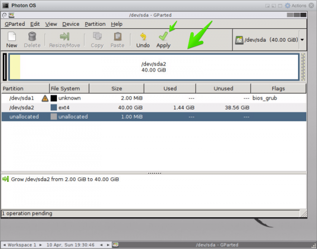Click the Paste clipboard icon
The height and width of the screenshot is (249, 317).
pos(118,36)
